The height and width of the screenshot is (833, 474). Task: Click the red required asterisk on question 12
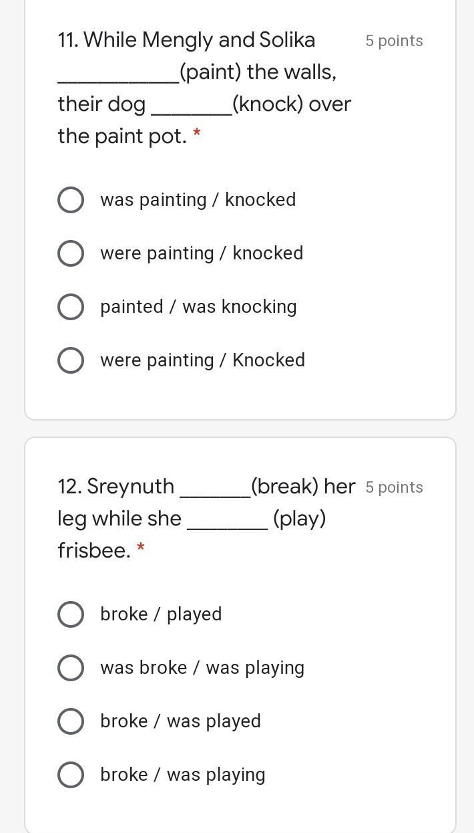[x=140, y=550]
